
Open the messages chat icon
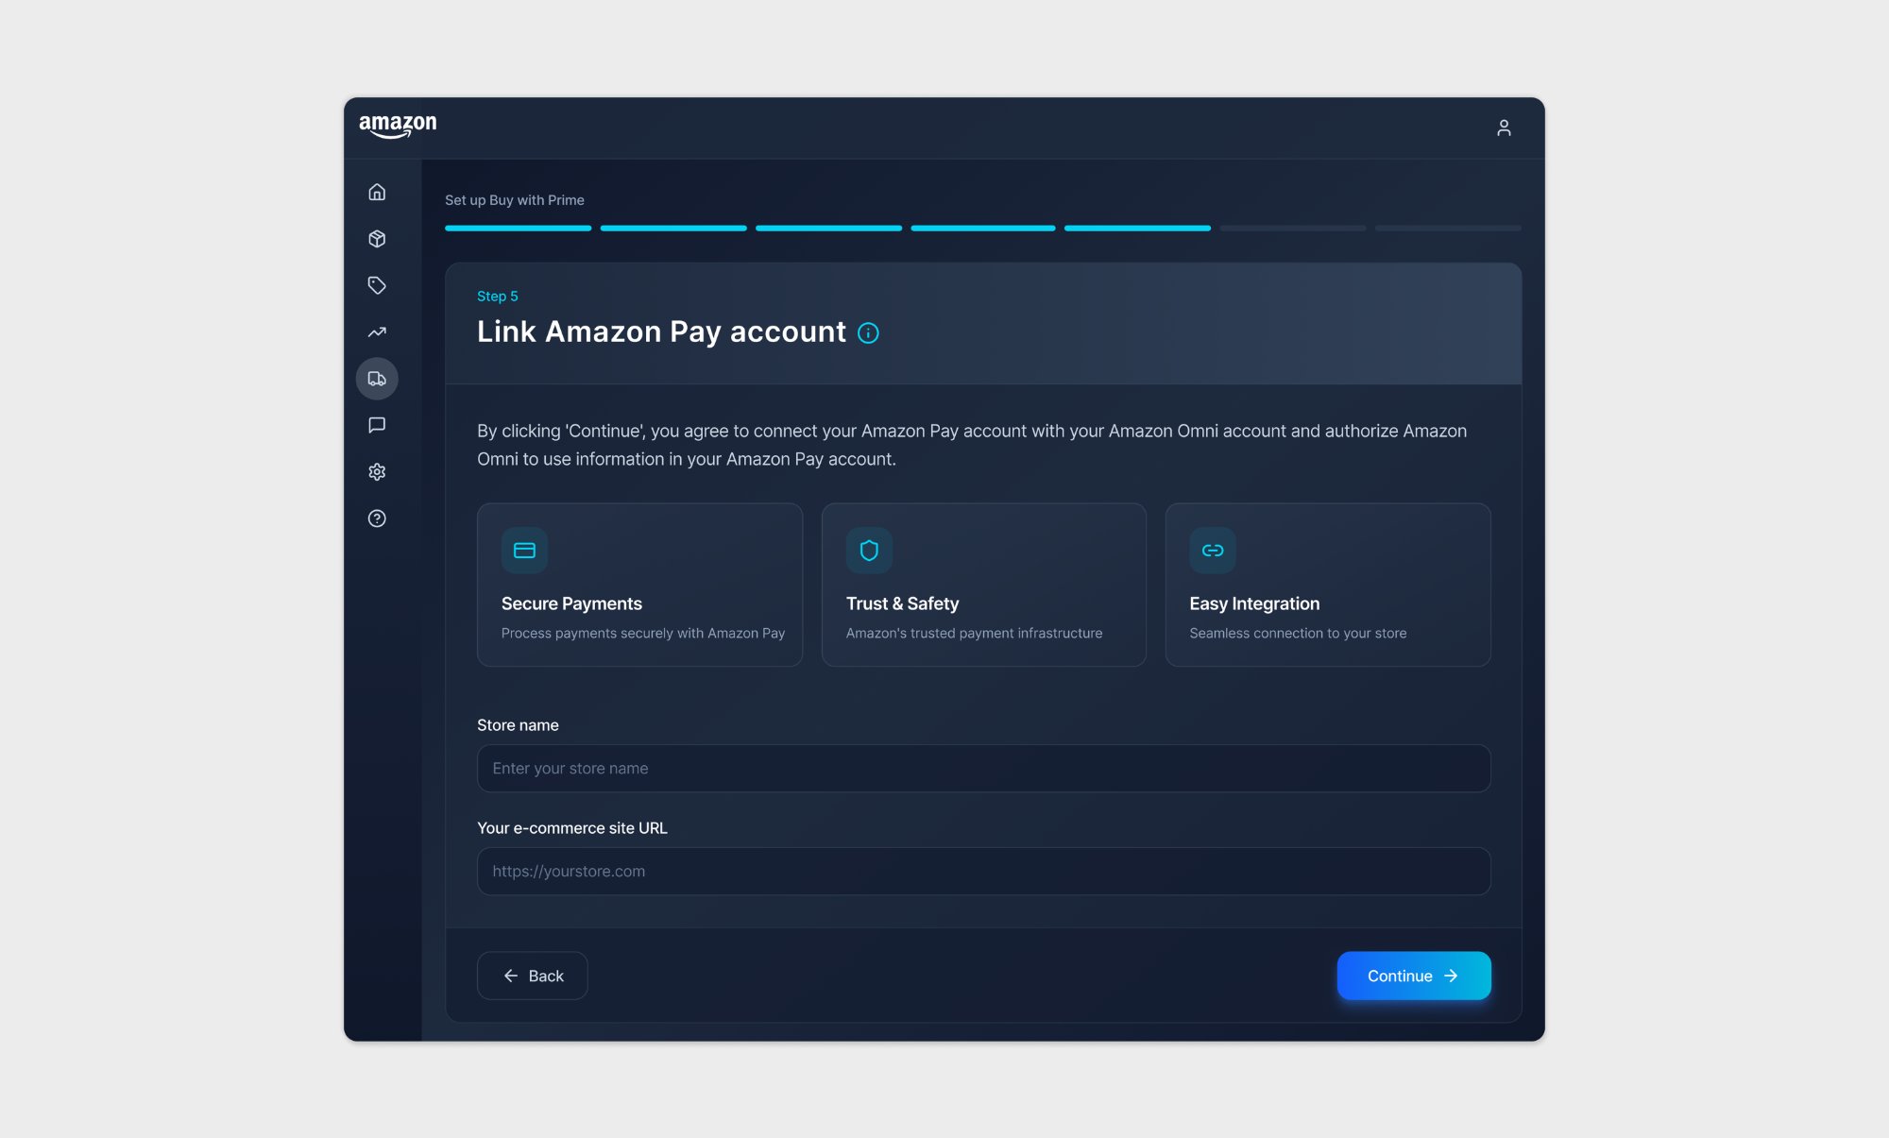click(377, 425)
